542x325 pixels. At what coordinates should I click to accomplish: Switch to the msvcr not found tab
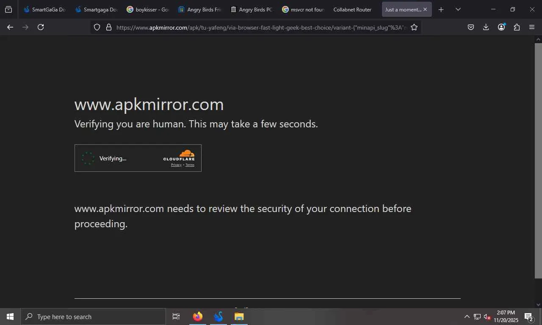(303, 9)
